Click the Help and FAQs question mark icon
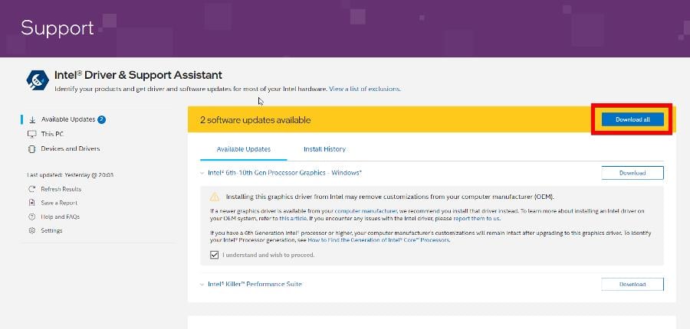 32,217
